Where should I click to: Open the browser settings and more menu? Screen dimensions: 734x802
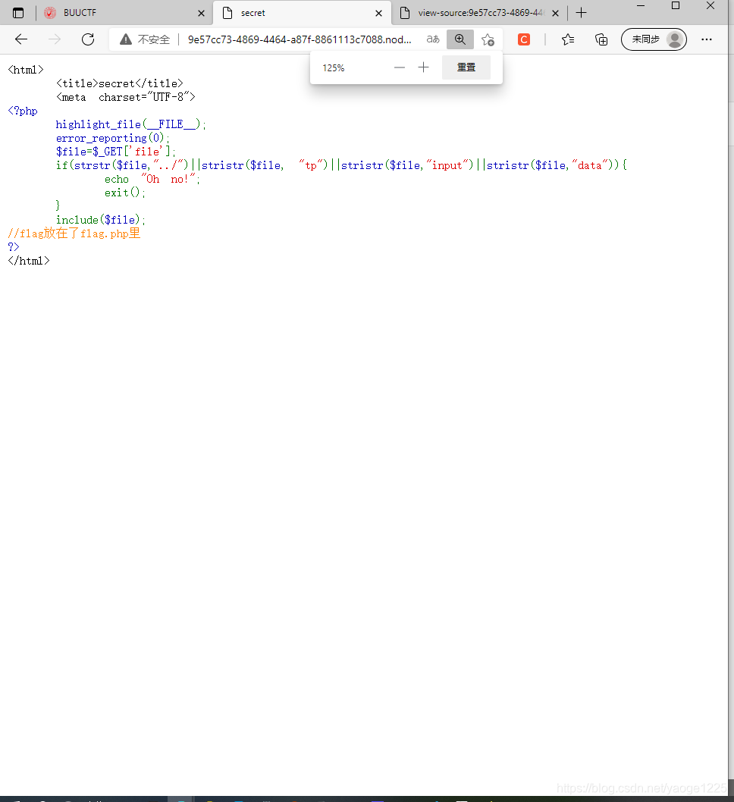707,39
